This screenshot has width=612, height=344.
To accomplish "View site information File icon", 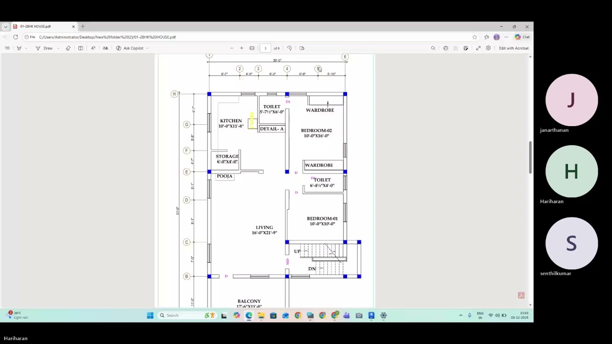I will tap(30, 37).
